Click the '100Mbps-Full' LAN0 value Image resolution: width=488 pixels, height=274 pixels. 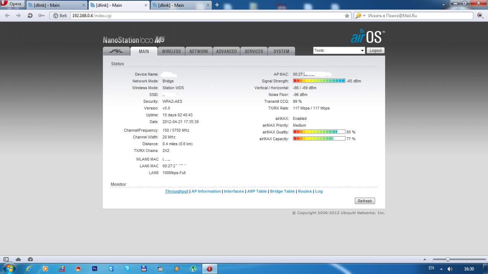174,173
